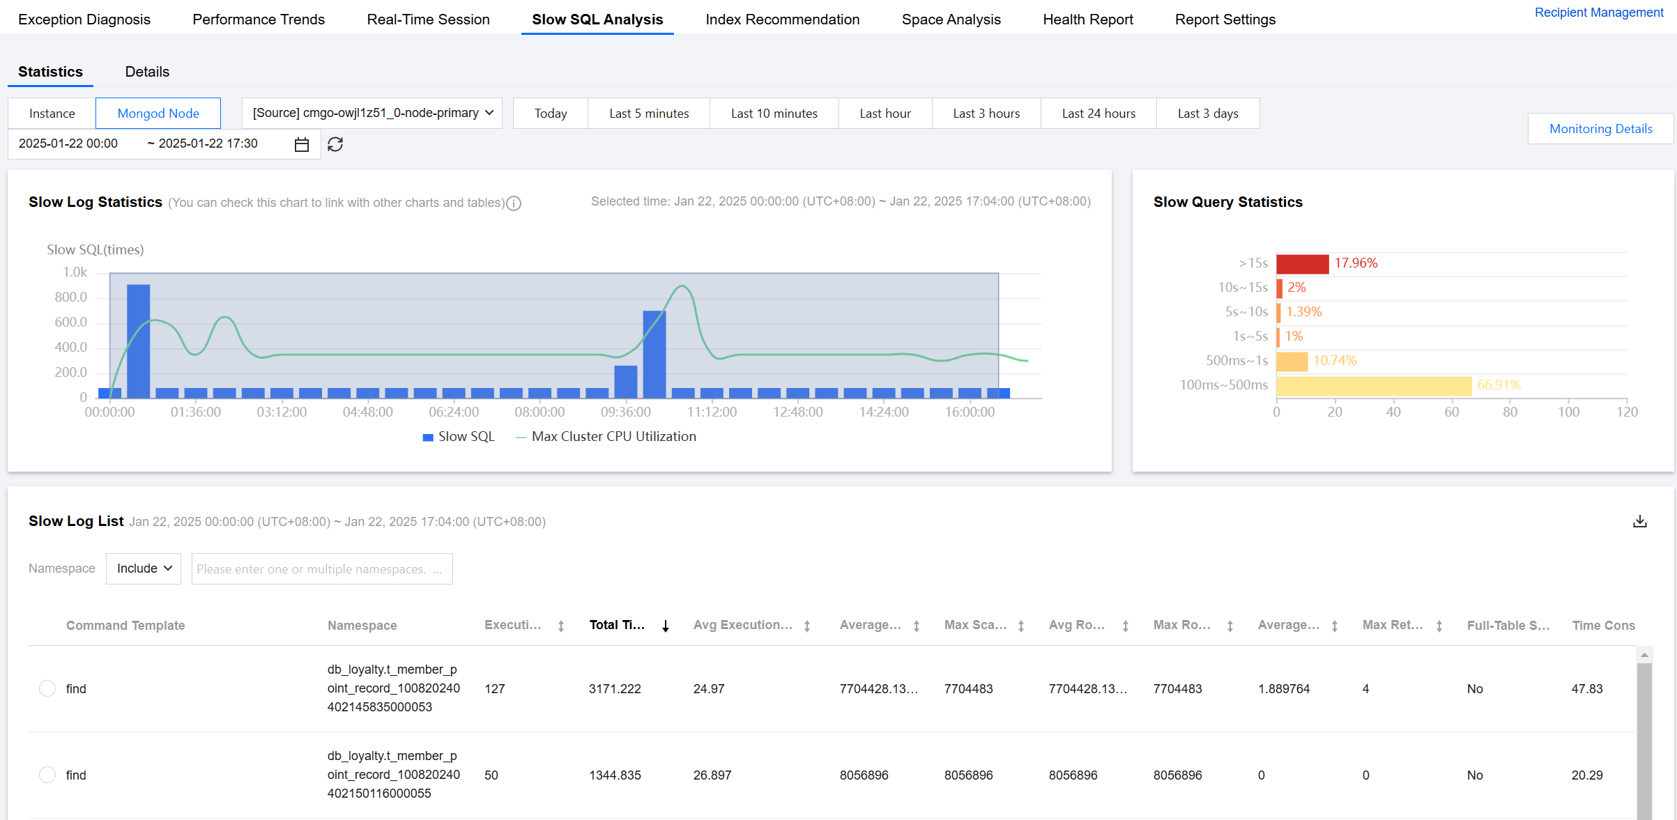Click the refresh icon beside date range

pos(335,144)
